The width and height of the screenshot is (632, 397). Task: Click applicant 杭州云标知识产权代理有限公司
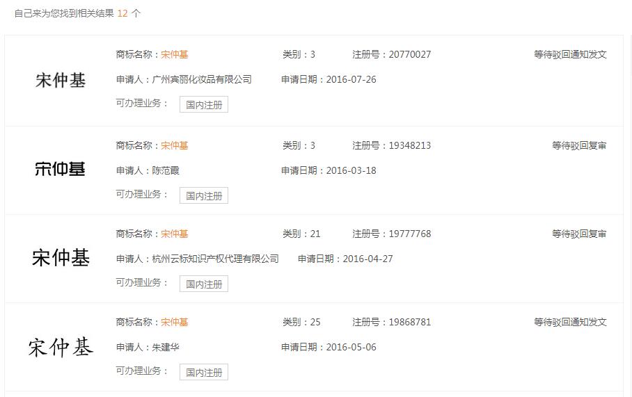tap(216, 259)
